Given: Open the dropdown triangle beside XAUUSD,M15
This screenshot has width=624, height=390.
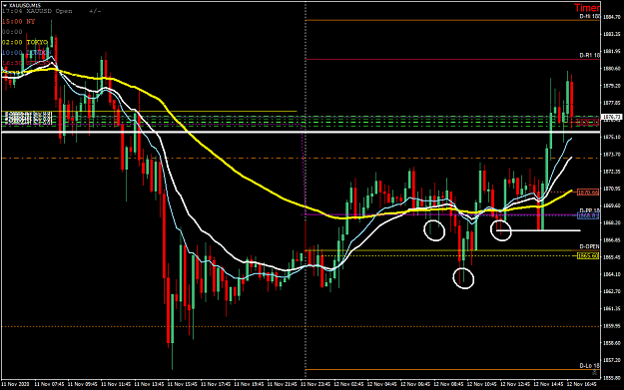Looking at the screenshot, I should 4,6.
